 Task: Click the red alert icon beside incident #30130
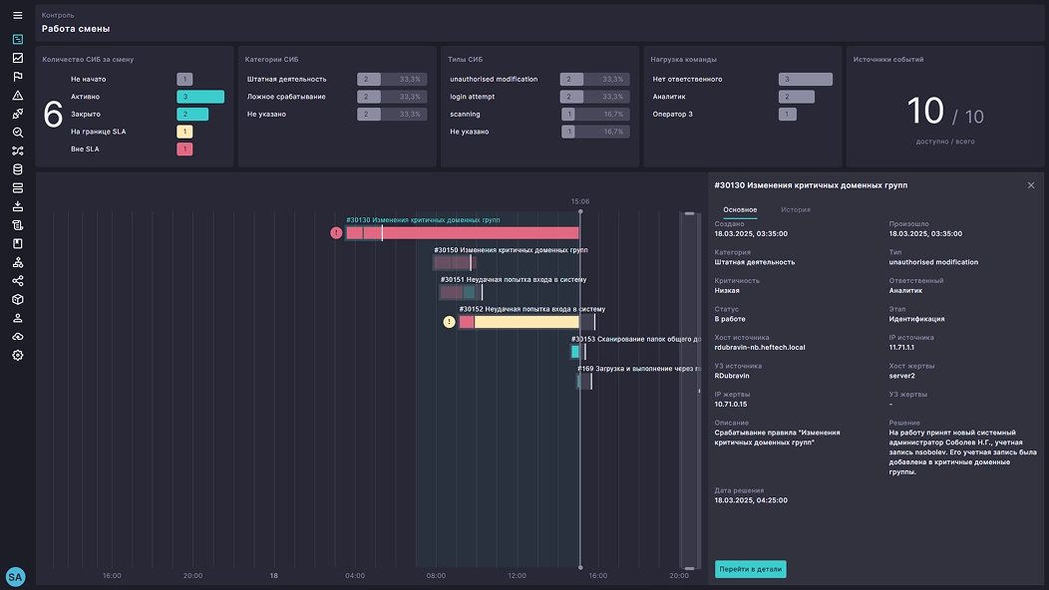click(x=336, y=233)
